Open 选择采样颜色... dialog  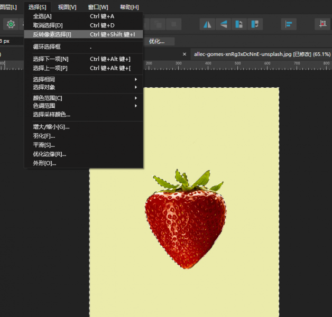pos(84,115)
